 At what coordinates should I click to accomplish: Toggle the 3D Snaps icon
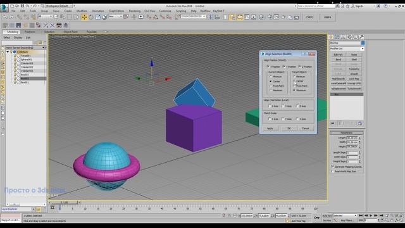tap(149, 17)
